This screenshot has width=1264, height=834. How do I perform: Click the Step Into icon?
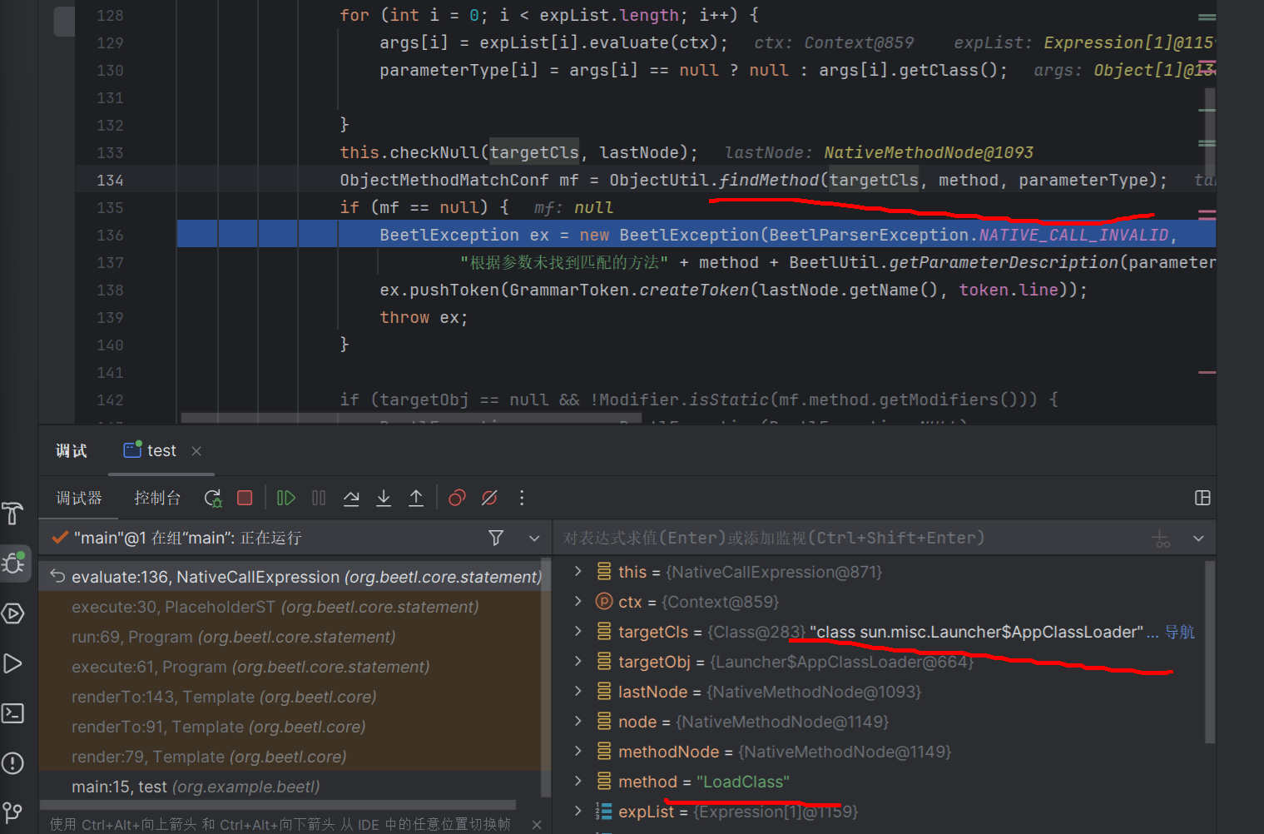[x=384, y=498]
